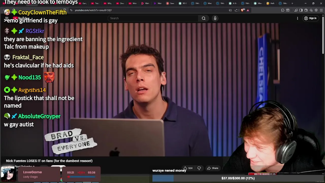Seek the LoveGame song progress bar
The width and height of the screenshot is (325, 183).
[x=81, y=177]
